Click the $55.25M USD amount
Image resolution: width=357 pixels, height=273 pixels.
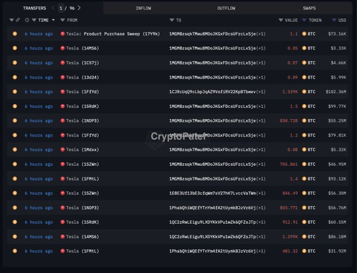(x=337, y=121)
